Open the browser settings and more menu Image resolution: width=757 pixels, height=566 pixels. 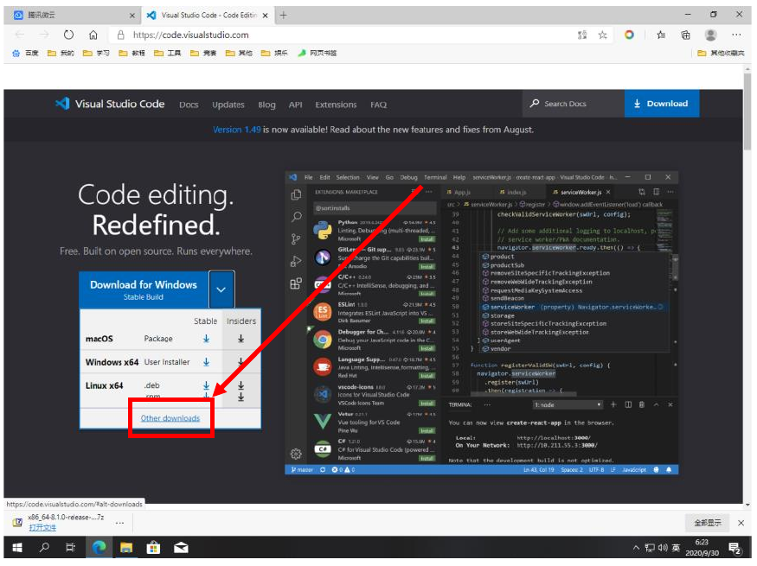click(735, 35)
